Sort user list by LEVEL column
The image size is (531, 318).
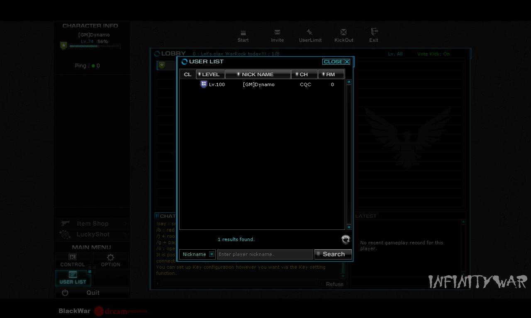210,75
